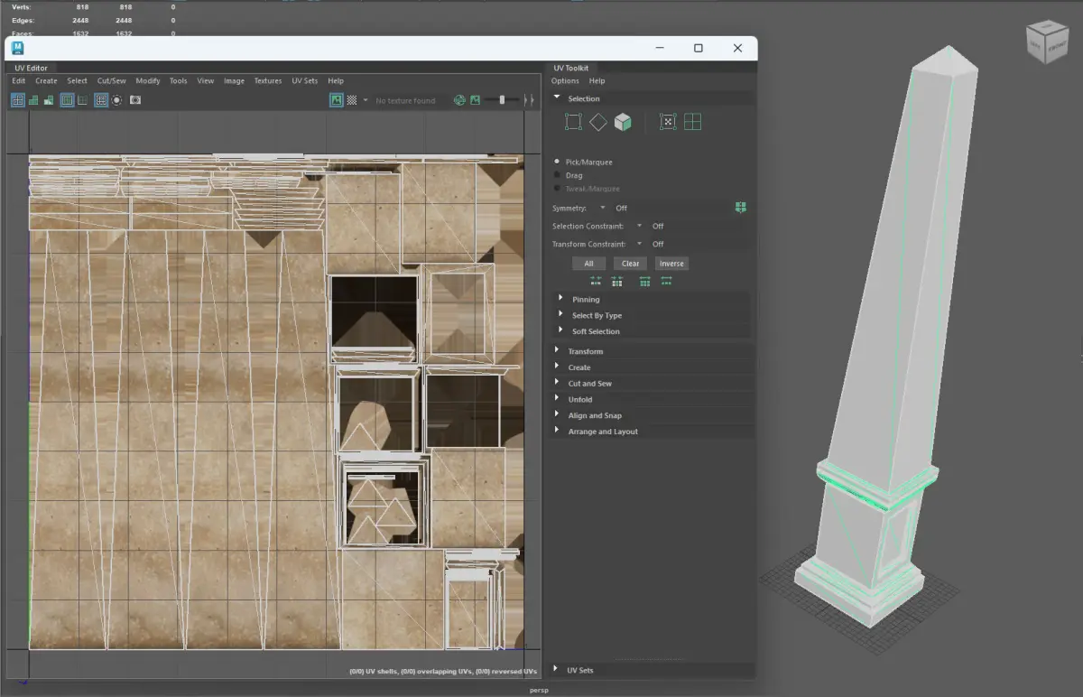
Task: Select the face selection cube icon
Action: [623, 122]
